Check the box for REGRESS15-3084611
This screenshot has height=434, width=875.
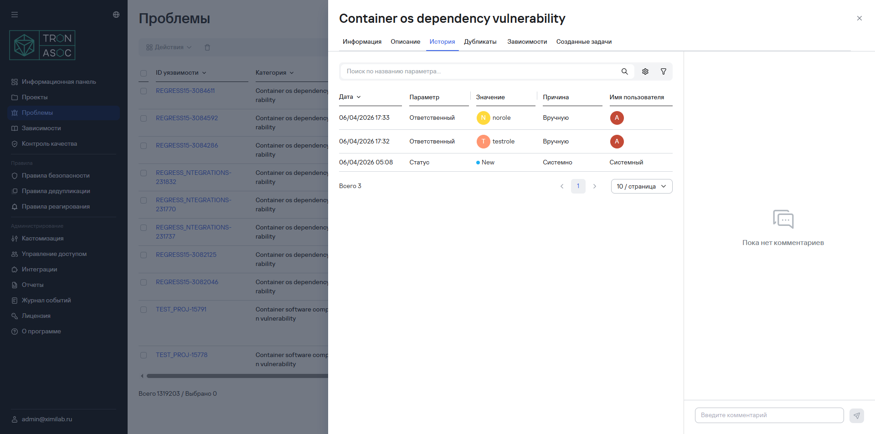[144, 91]
